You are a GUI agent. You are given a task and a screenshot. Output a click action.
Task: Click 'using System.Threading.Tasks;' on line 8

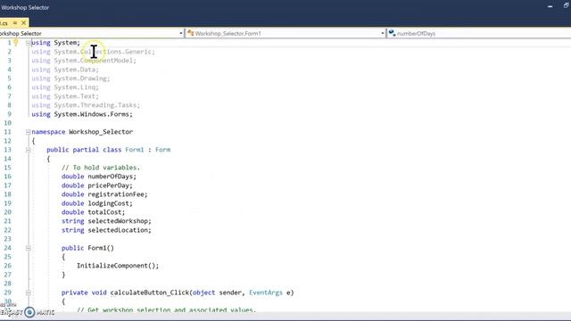(86, 105)
